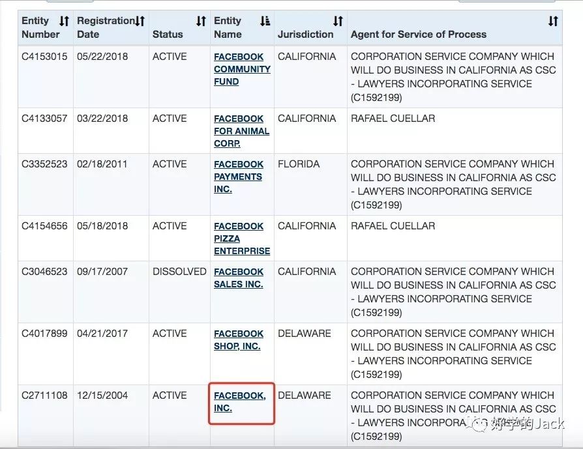
Task: Toggle Entity Name sort order icon
Action: [265, 22]
